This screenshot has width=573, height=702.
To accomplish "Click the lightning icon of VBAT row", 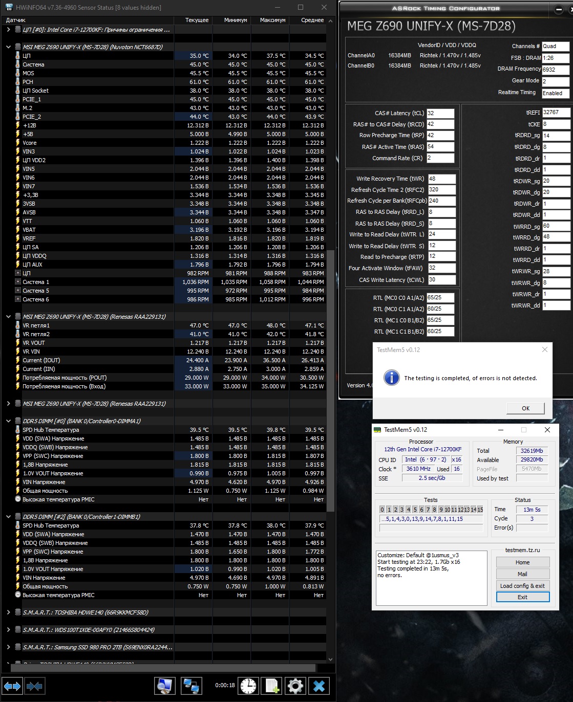I will click(x=18, y=230).
